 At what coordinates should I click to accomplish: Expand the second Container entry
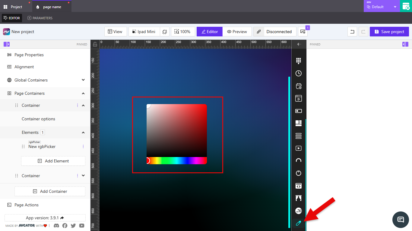pyautogui.click(x=83, y=175)
